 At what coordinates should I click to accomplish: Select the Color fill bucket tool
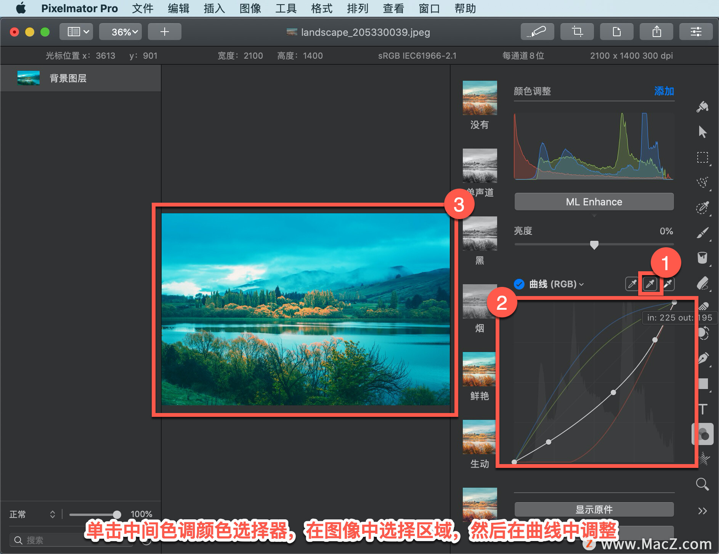coord(702,258)
